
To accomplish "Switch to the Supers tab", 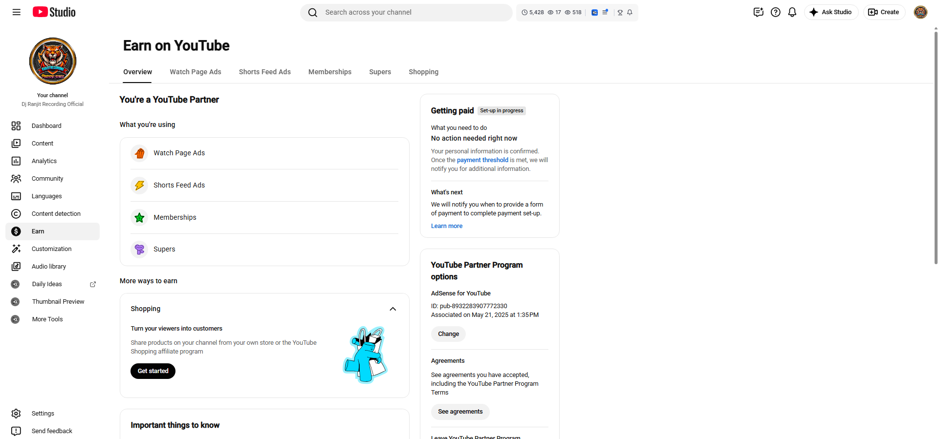I will [380, 72].
